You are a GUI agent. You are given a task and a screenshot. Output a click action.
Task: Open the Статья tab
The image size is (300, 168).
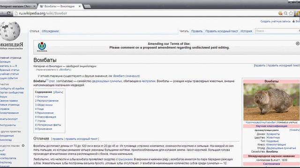tap(34, 31)
